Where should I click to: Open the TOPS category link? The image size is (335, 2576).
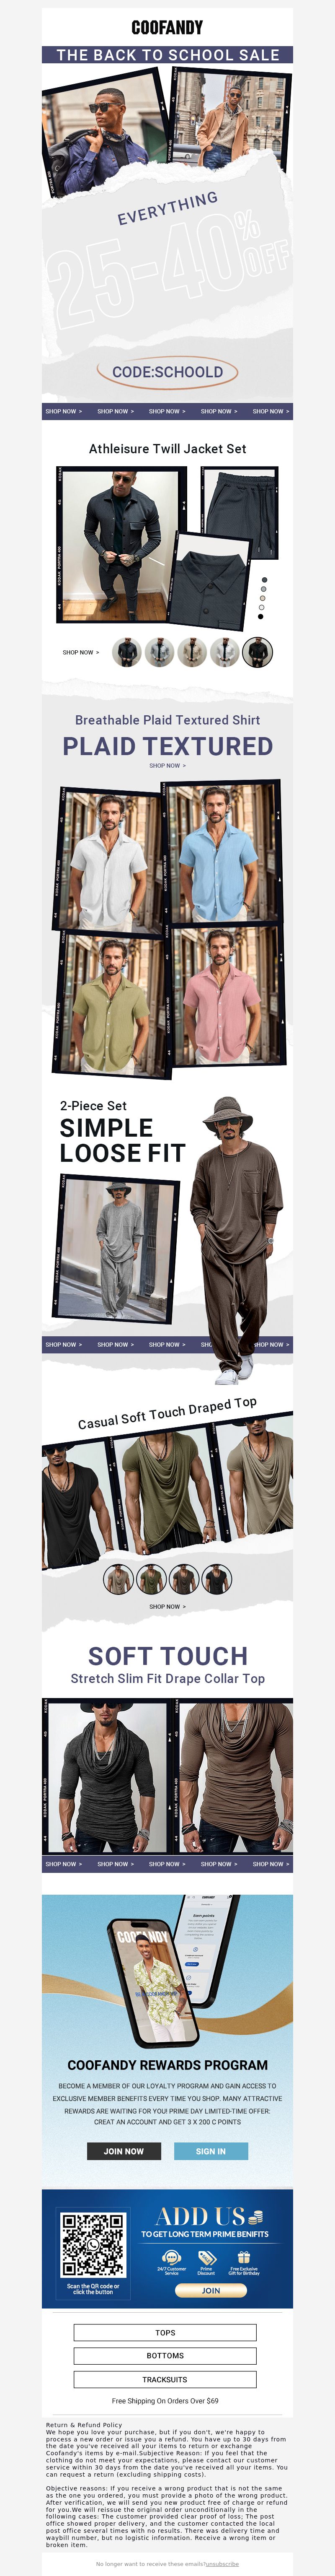click(x=165, y=2333)
